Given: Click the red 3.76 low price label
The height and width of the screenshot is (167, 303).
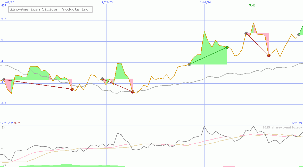Looking at the screenshot, I should 17,123.
